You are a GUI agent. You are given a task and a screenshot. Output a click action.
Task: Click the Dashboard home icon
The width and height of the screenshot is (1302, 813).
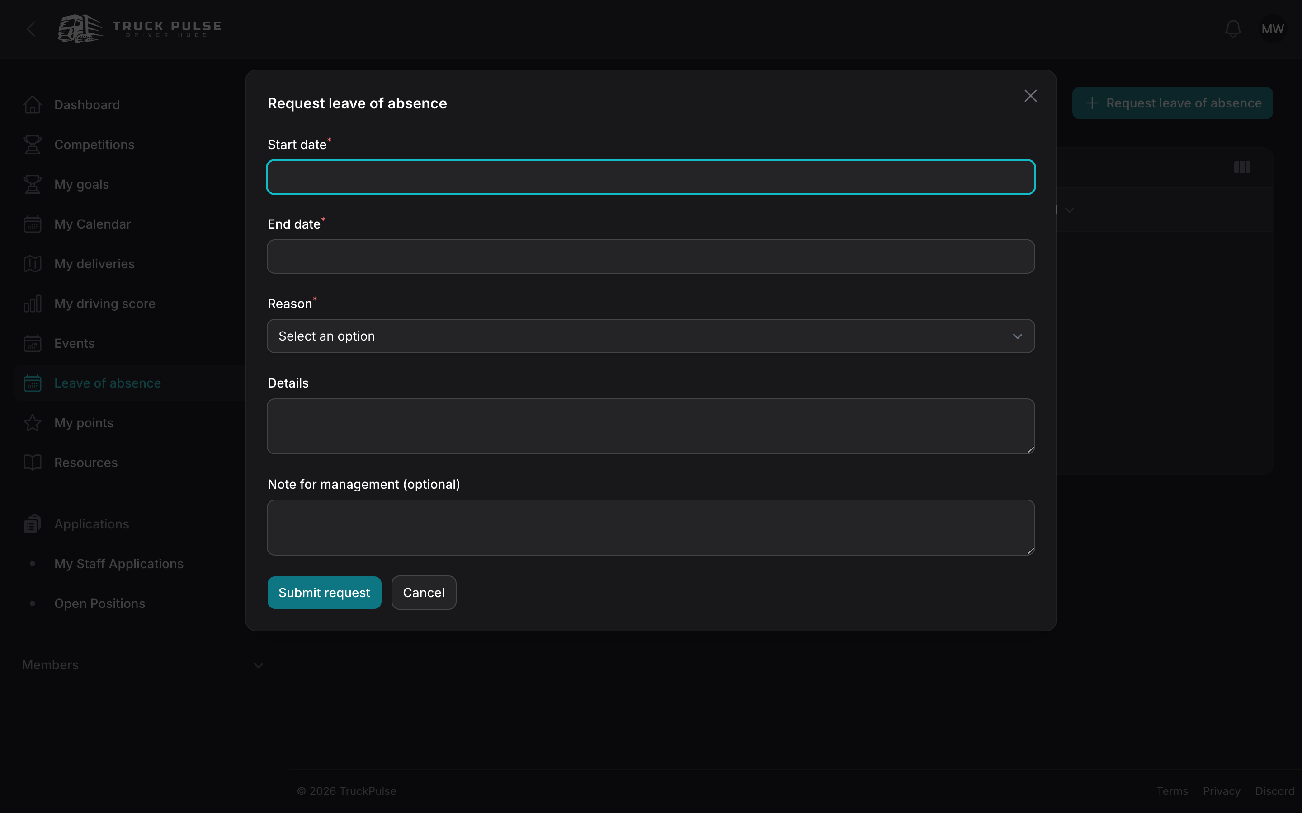[x=32, y=105]
